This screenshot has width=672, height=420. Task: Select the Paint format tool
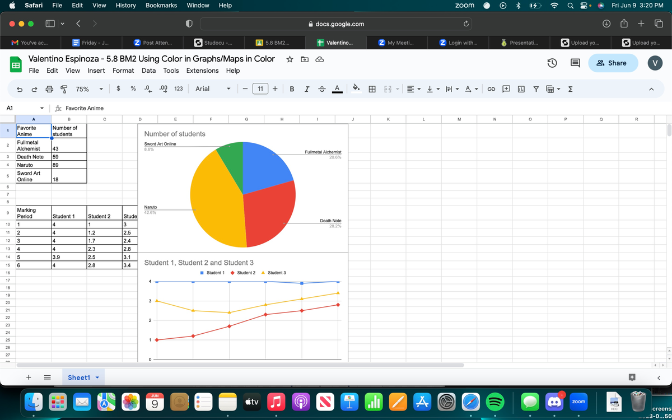(x=64, y=88)
